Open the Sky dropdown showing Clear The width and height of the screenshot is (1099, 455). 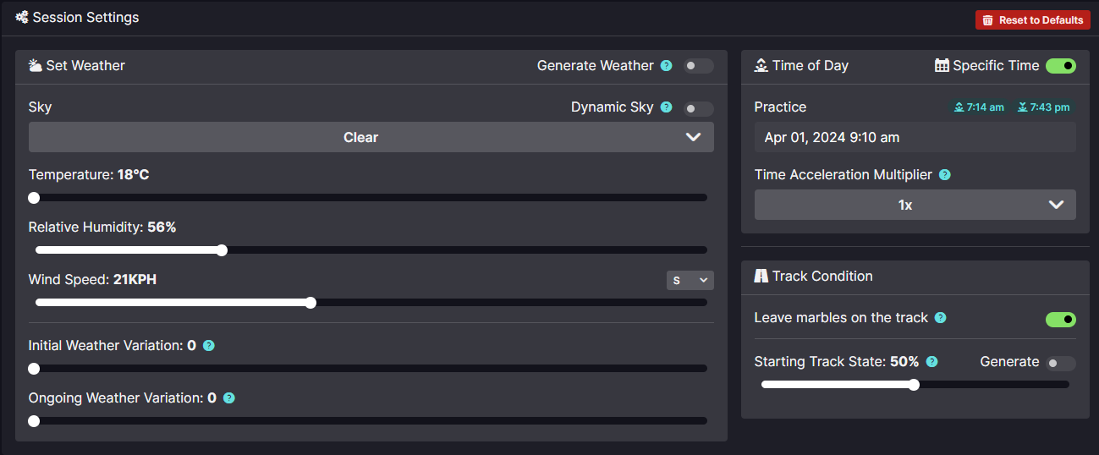[x=371, y=137]
